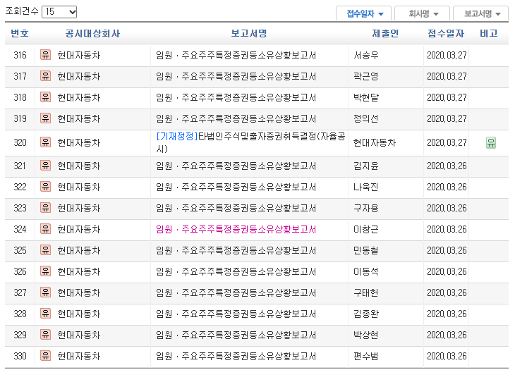Click the red 유 icon in row 320
The height and width of the screenshot is (370, 515).
pos(45,142)
